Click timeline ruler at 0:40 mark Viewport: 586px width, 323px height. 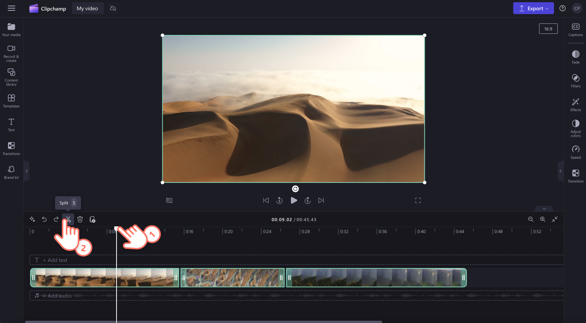coord(421,232)
